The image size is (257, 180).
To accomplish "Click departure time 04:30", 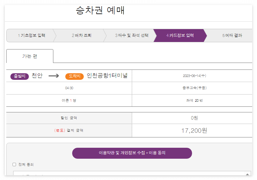I will coord(69,88).
